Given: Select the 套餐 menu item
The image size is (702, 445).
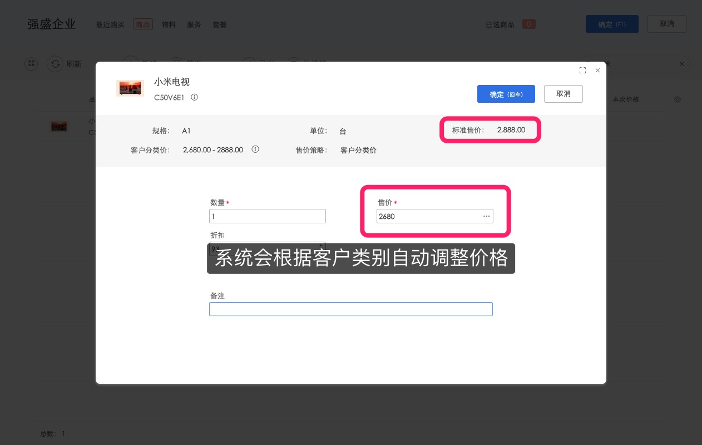Looking at the screenshot, I should (220, 24).
